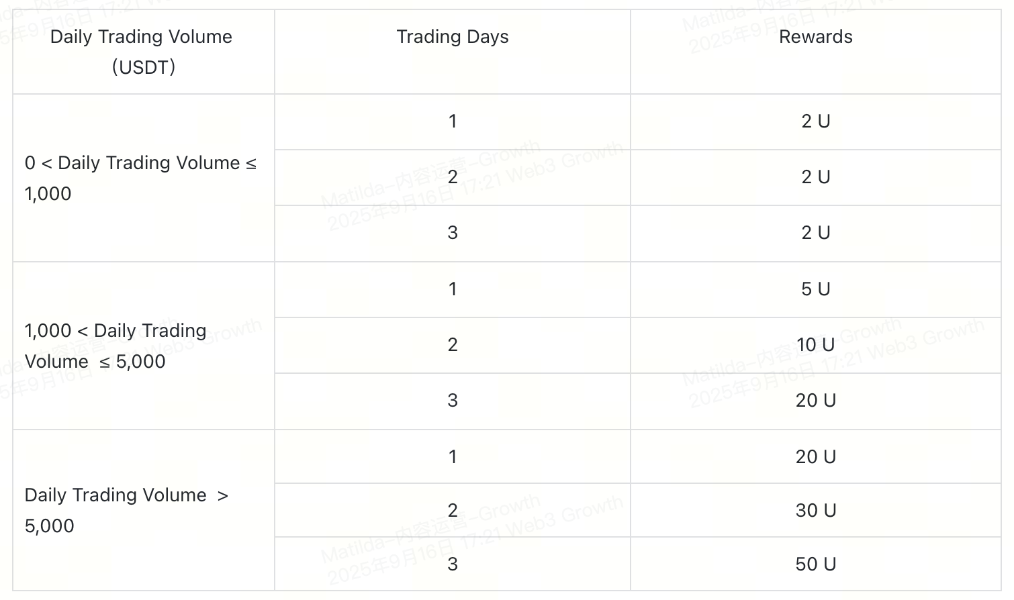Viewport: 1014px width, 600px height.
Task: Select the 30 U reward cell
Action: pos(815,510)
